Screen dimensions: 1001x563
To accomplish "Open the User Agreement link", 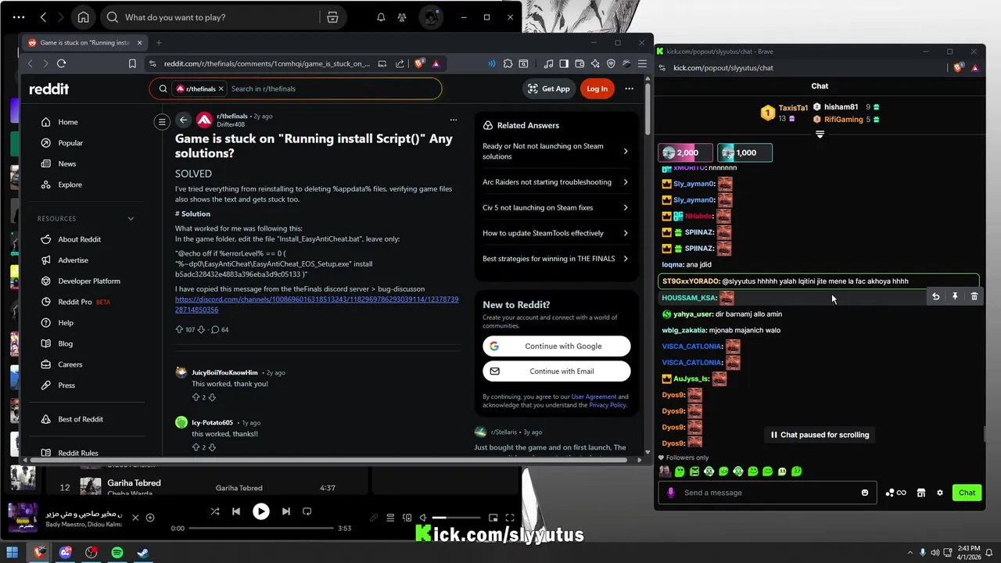I will [x=594, y=396].
